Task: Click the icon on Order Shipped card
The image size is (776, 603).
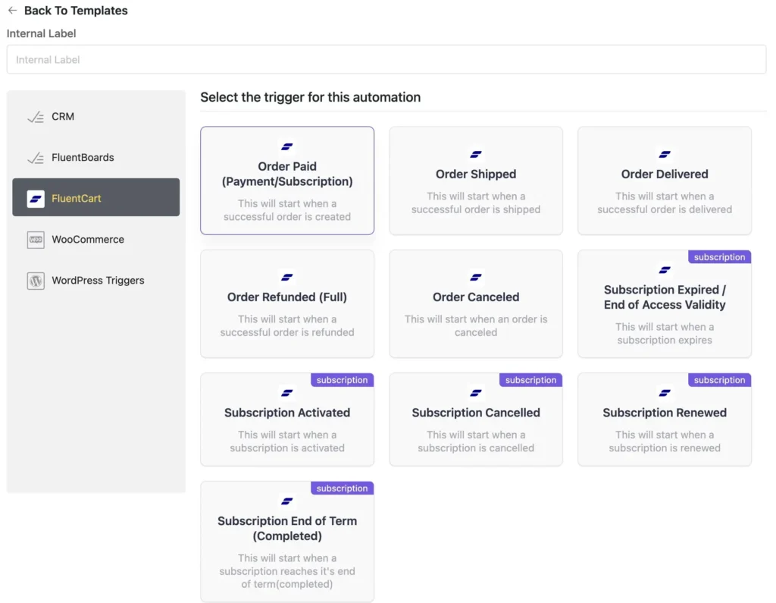Action: coord(476,154)
